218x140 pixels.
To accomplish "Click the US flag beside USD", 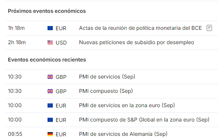I will 50,42.
